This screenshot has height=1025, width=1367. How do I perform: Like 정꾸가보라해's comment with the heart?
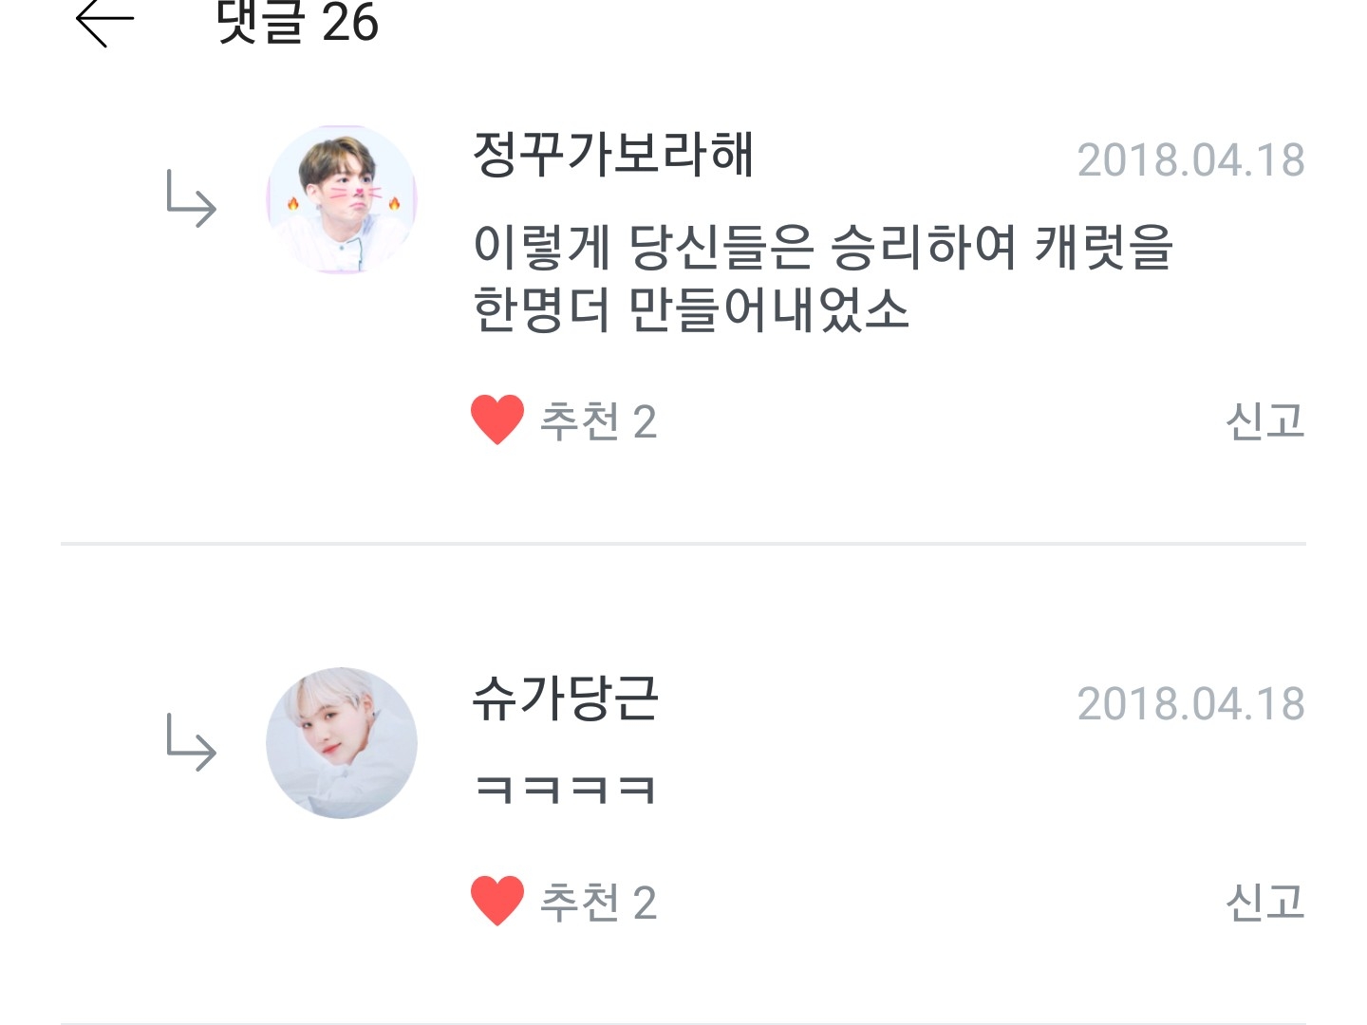tap(497, 419)
